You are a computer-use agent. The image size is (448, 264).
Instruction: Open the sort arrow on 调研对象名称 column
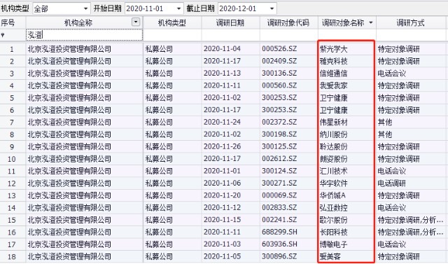click(x=371, y=22)
